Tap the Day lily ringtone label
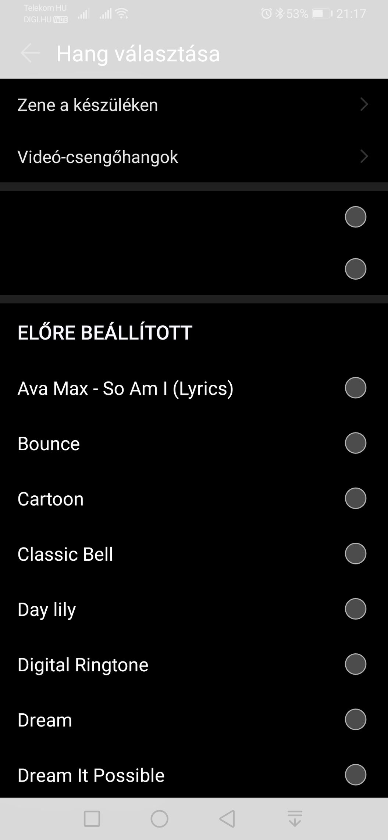The height and width of the screenshot is (840, 388). click(x=47, y=609)
